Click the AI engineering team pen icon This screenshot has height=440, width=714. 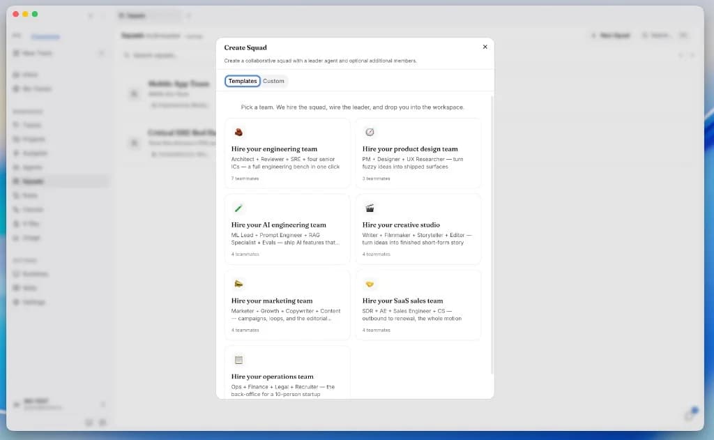click(238, 208)
